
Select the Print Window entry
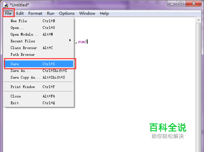point(39,87)
